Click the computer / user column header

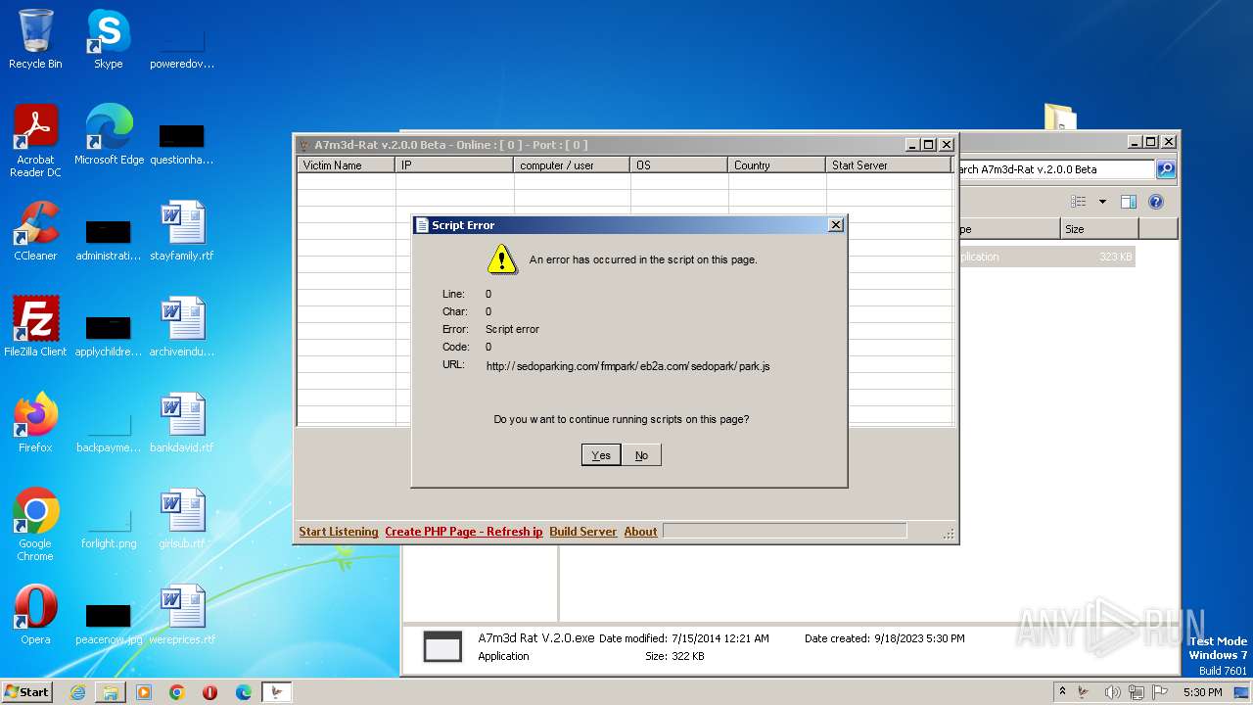click(573, 165)
